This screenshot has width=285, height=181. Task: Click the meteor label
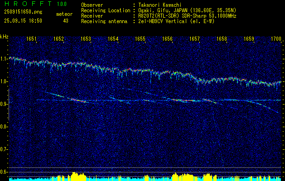click(64, 14)
